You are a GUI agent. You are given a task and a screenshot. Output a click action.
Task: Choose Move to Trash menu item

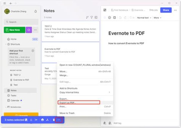85,113
